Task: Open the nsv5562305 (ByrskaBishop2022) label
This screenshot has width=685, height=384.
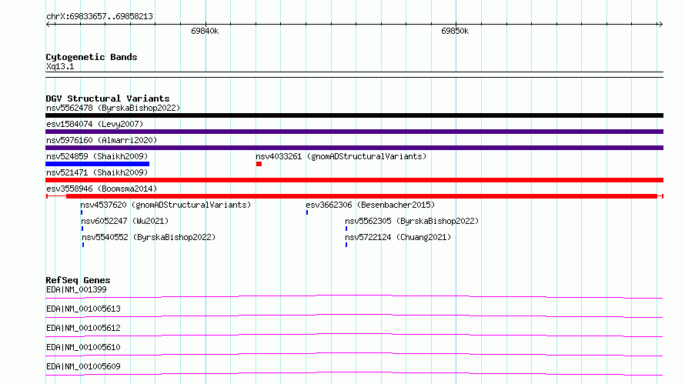Action: [412, 221]
